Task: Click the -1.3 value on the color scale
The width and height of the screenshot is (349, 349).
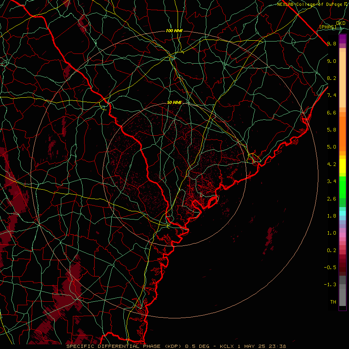Action: click(x=330, y=285)
